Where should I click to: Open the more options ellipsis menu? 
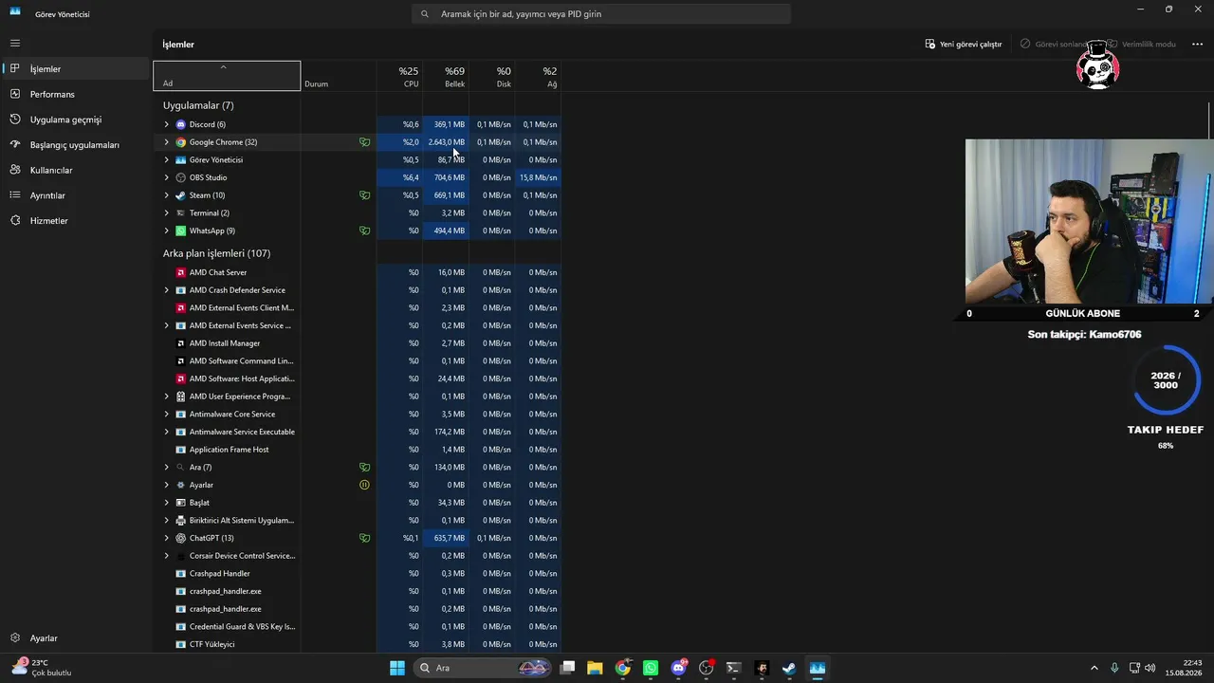pos(1197,44)
